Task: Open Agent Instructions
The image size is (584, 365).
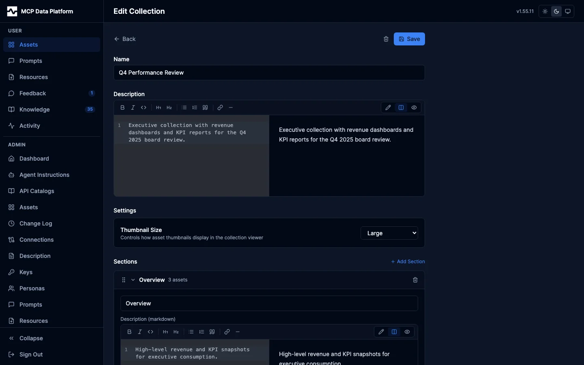Action: point(52,175)
